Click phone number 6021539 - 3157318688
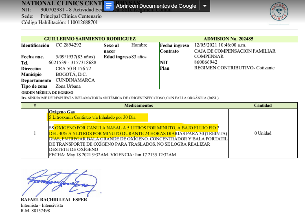Screen dimensions: 305x224 pyautogui.click(x=72, y=62)
